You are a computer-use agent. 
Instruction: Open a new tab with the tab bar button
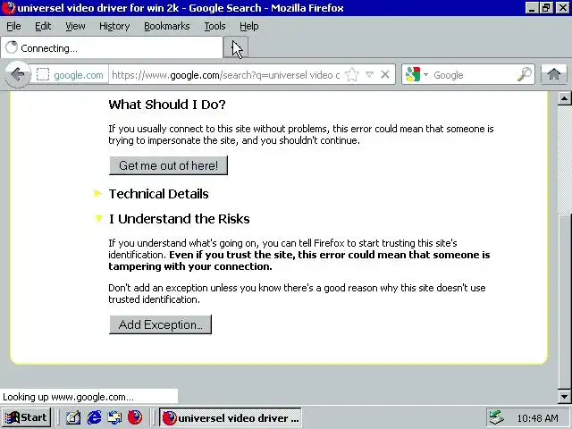(x=236, y=47)
